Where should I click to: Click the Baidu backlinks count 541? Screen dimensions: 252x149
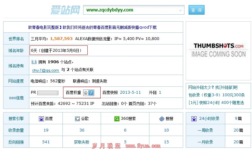tap(46, 142)
